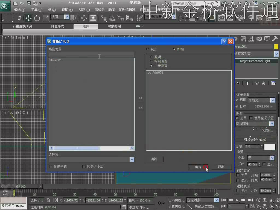The height and width of the screenshot is (210, 280).
Task: Expand the 修改器列表 dropdown
Action: click(x=276, y=54)
